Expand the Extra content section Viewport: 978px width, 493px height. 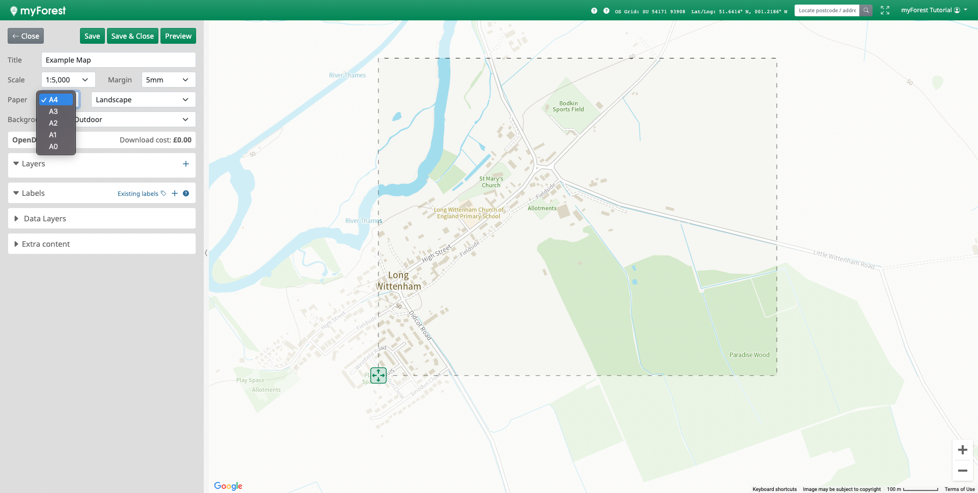click(46, 244)
